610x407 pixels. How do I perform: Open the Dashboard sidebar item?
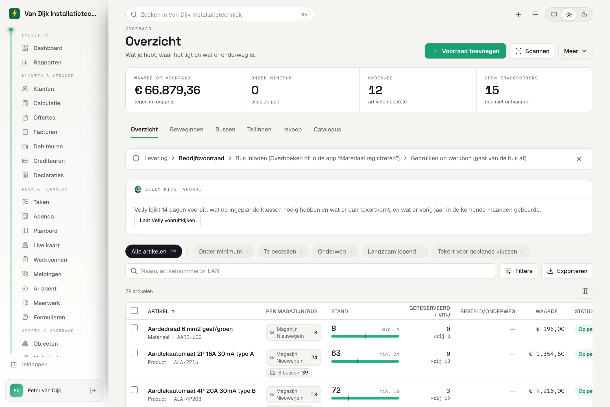[x=48, y=48]
